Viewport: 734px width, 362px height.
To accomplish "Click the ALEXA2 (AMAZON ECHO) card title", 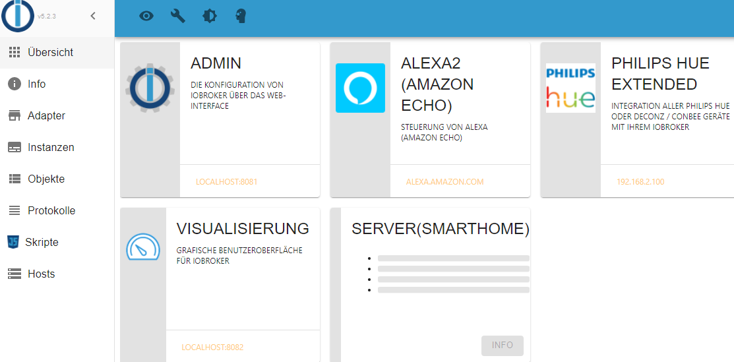I will [437, 84].
